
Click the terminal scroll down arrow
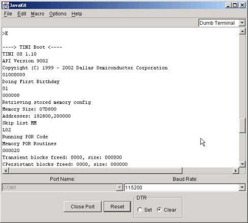tap(242, 164)
